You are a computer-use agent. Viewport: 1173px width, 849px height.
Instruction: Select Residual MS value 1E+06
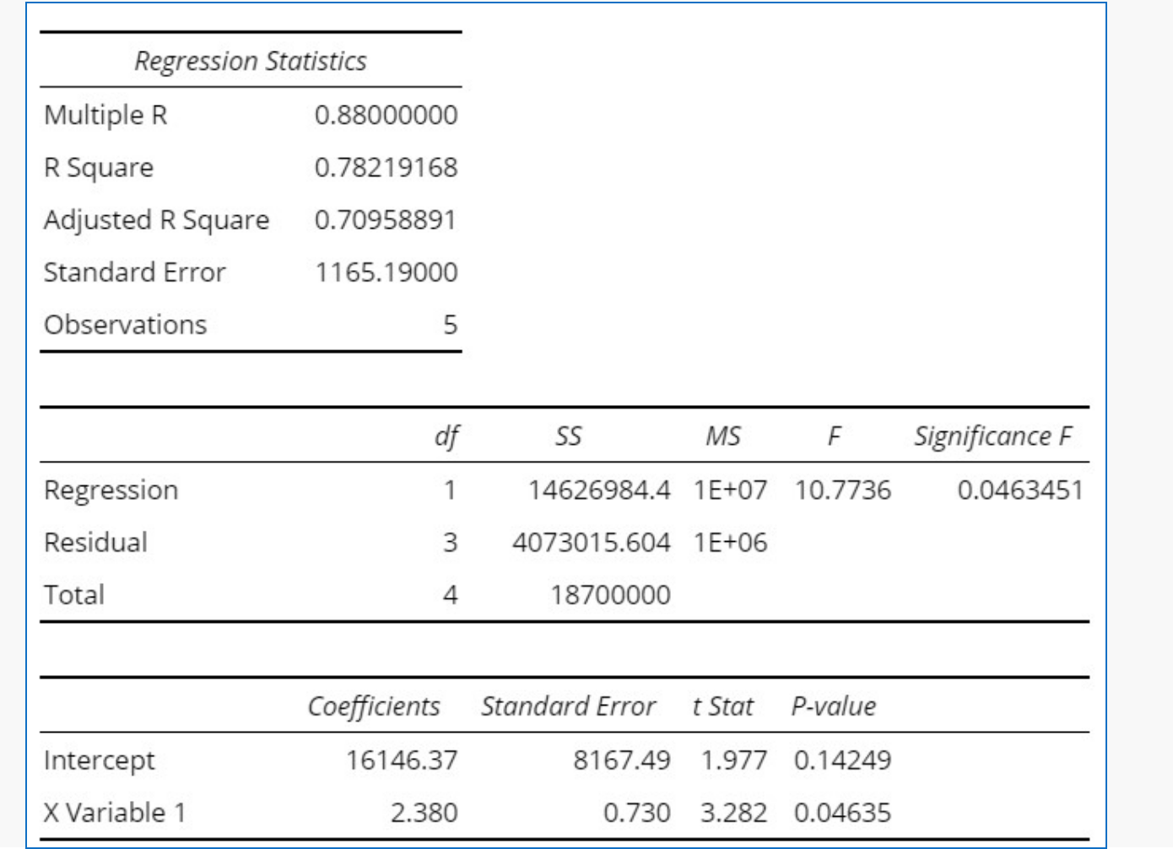[731, 542]
